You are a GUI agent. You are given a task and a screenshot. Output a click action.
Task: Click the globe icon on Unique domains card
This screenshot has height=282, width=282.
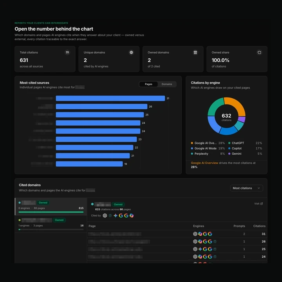[x=131, y=52]
